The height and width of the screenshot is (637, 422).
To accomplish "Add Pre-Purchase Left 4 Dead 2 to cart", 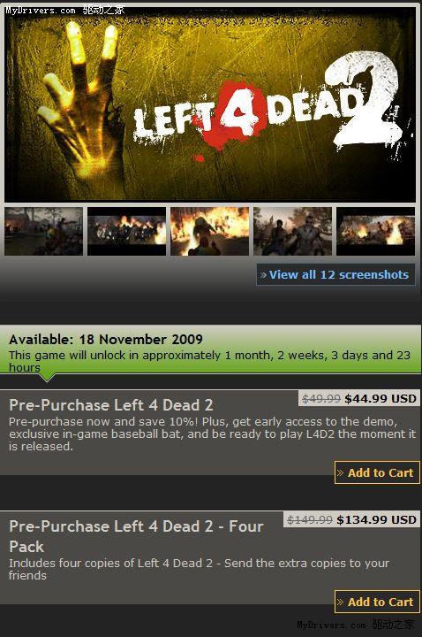I will 377,472.
